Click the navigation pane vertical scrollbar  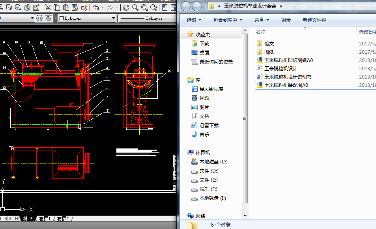click(245, 118)
